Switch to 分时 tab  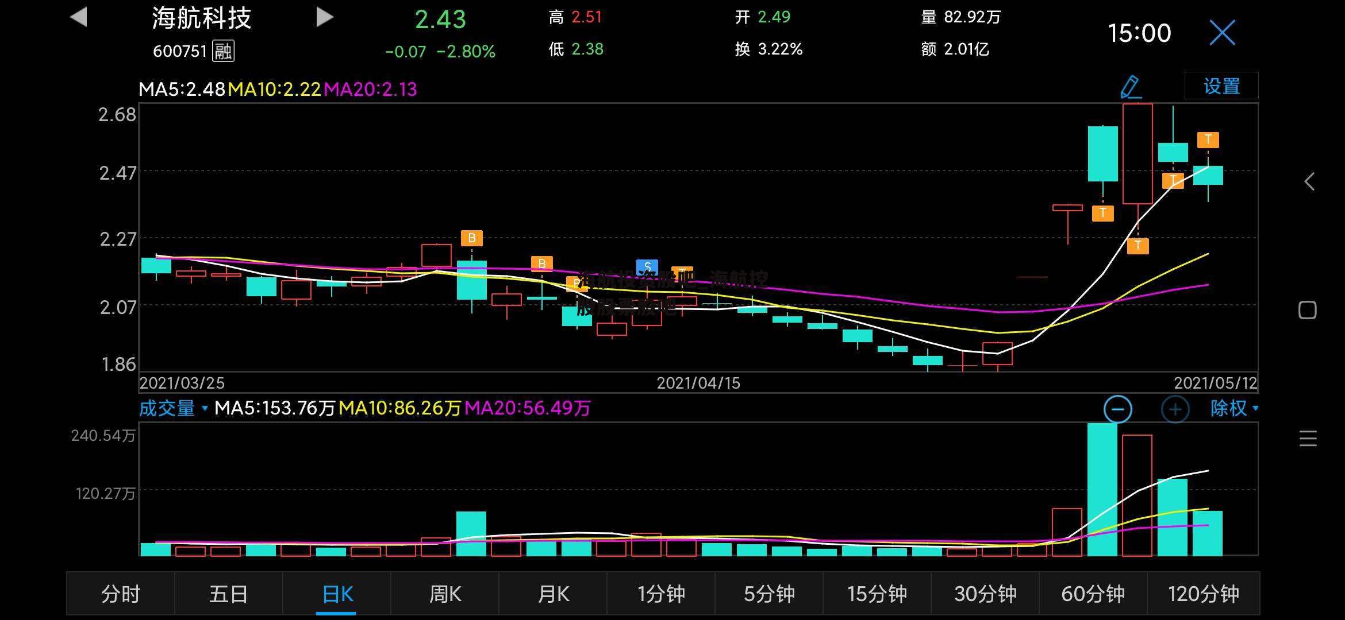click(x=121, y=594)
